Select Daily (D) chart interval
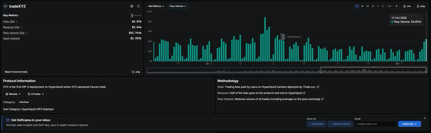The height and width of the screenshot is (133, 431). 357,6
